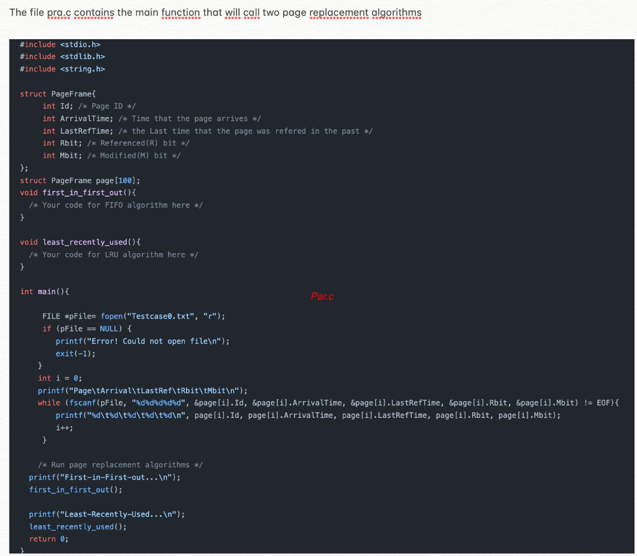Select the red "Par.c" annotation
Image resolution: width=637 pixels, height=556 pixels.
click(322, 296)
